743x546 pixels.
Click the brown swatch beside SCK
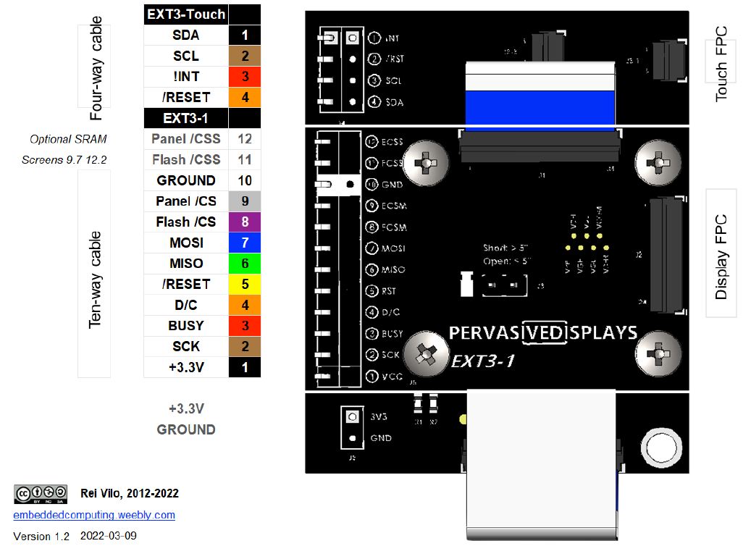point(245,346)
